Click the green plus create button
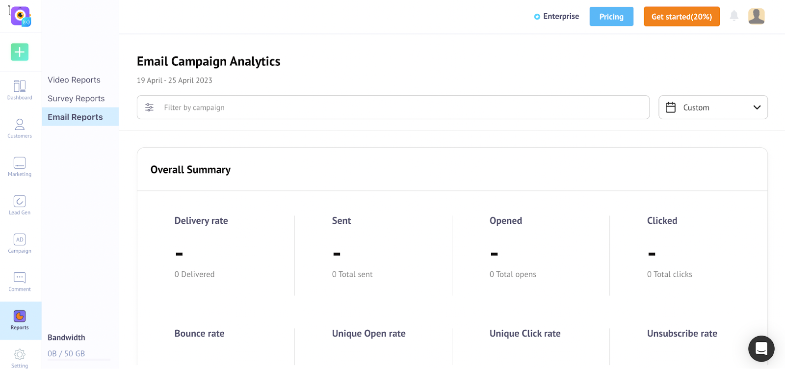This screenshot has width=785, height=369. (20, 52)
